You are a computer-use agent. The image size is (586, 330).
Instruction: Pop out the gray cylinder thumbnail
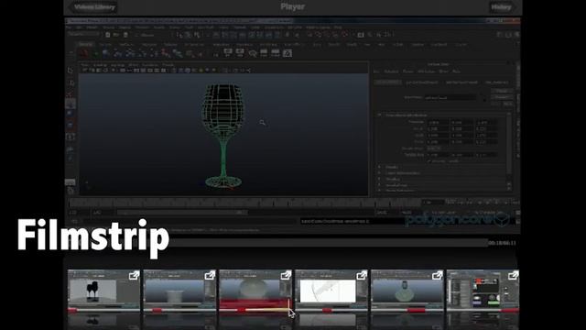[x=210, y=276]
